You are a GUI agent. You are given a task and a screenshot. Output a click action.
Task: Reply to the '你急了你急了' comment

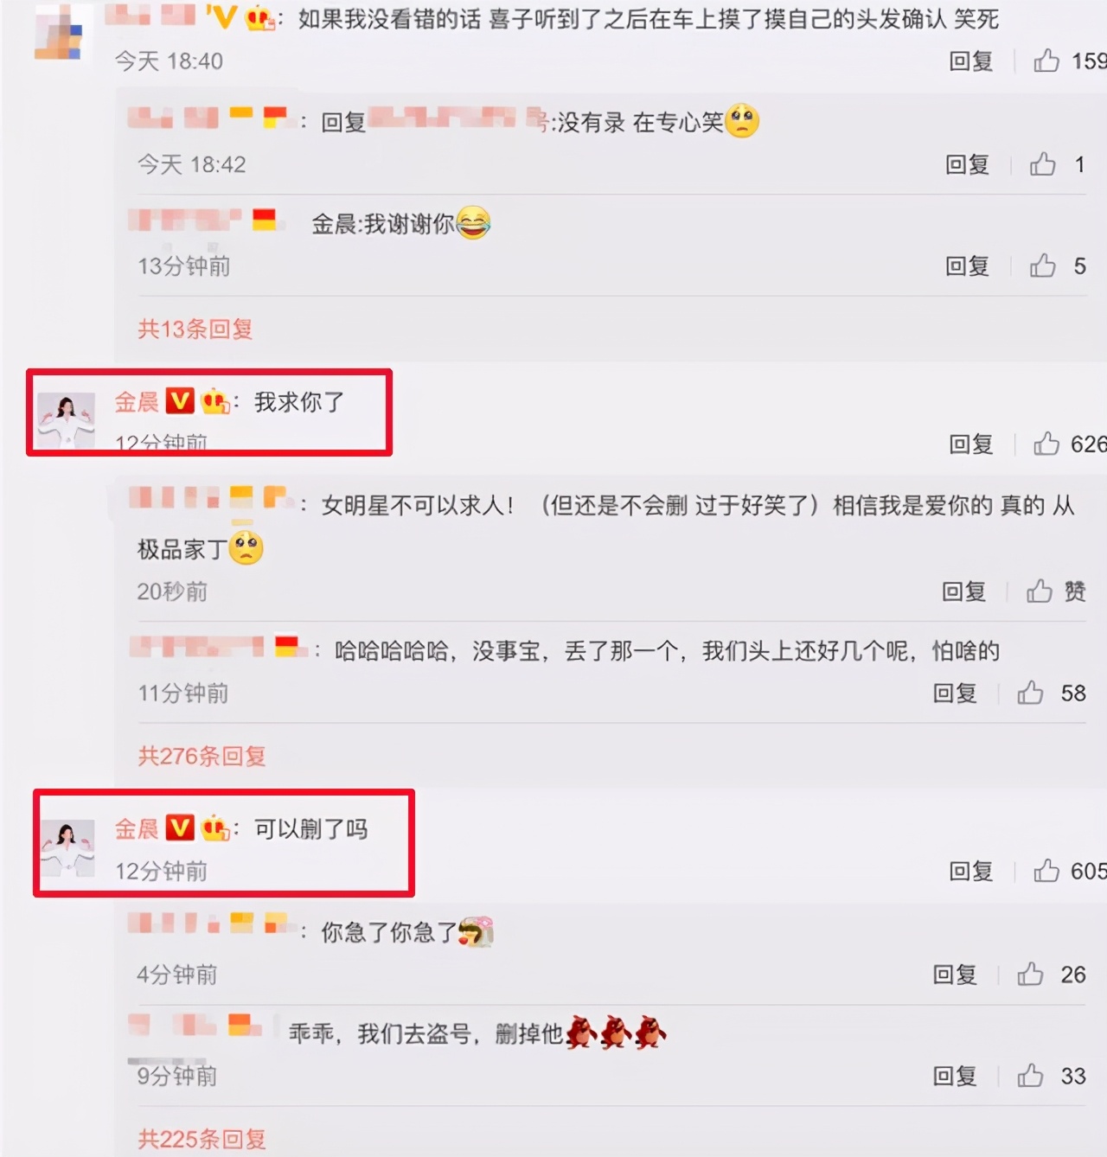[954, 975]
